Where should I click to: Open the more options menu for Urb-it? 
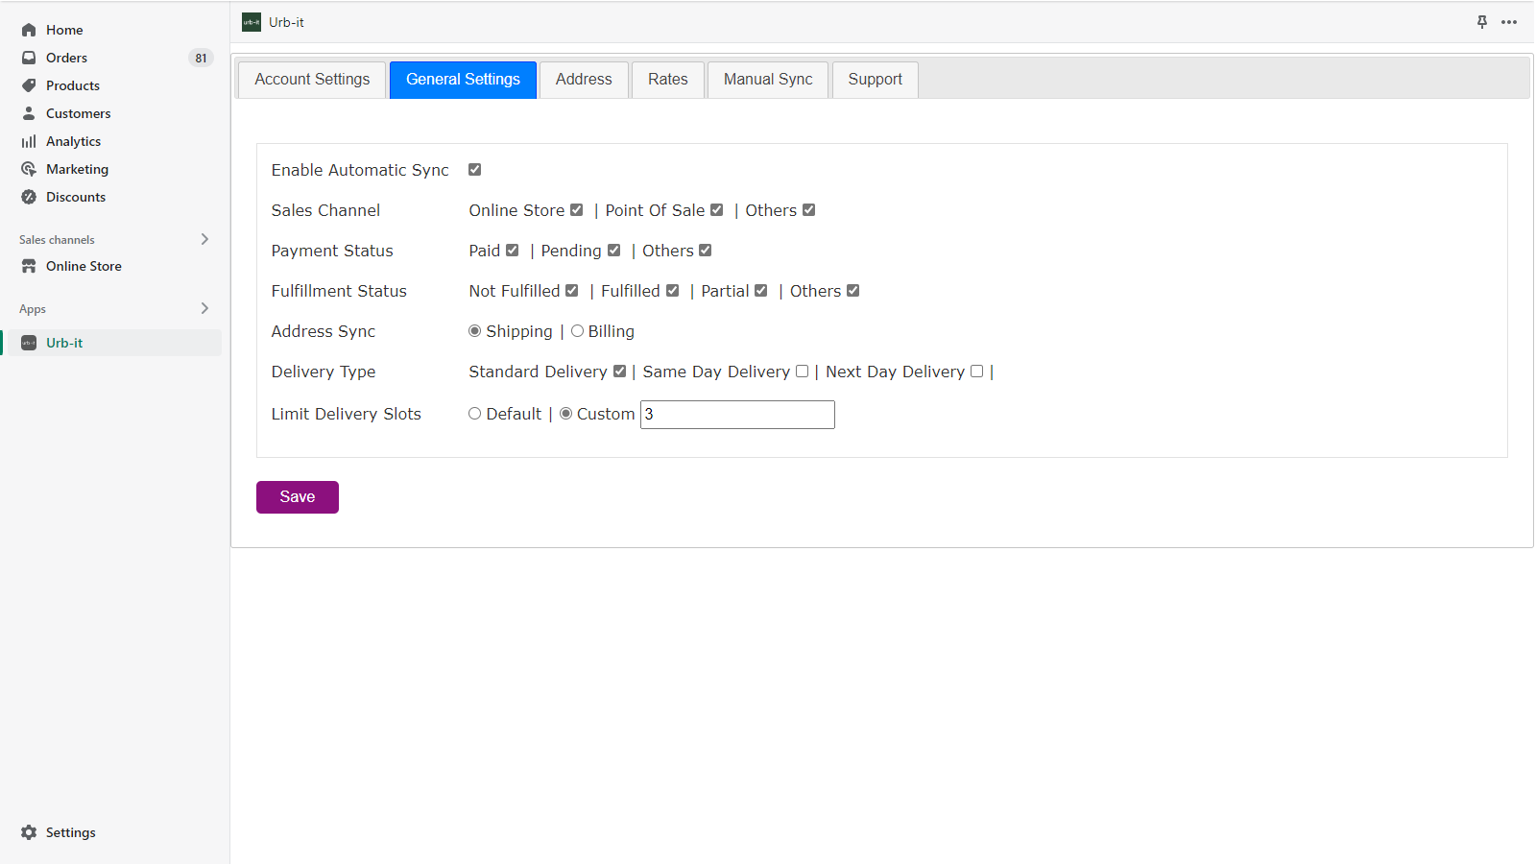(x=1509, y=22)
